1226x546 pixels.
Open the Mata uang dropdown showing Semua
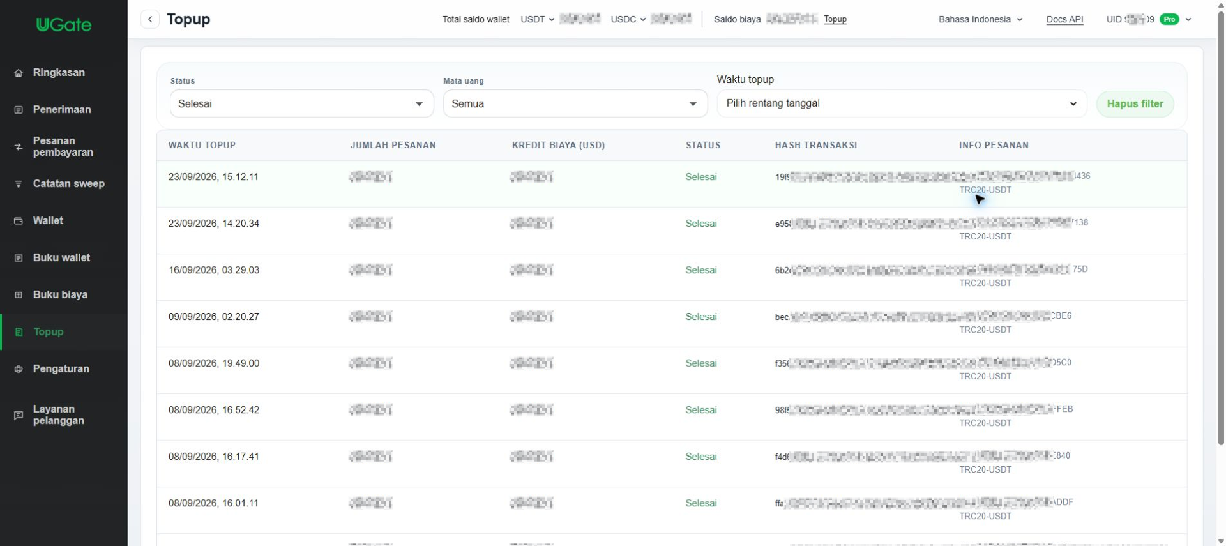(575, 103)
